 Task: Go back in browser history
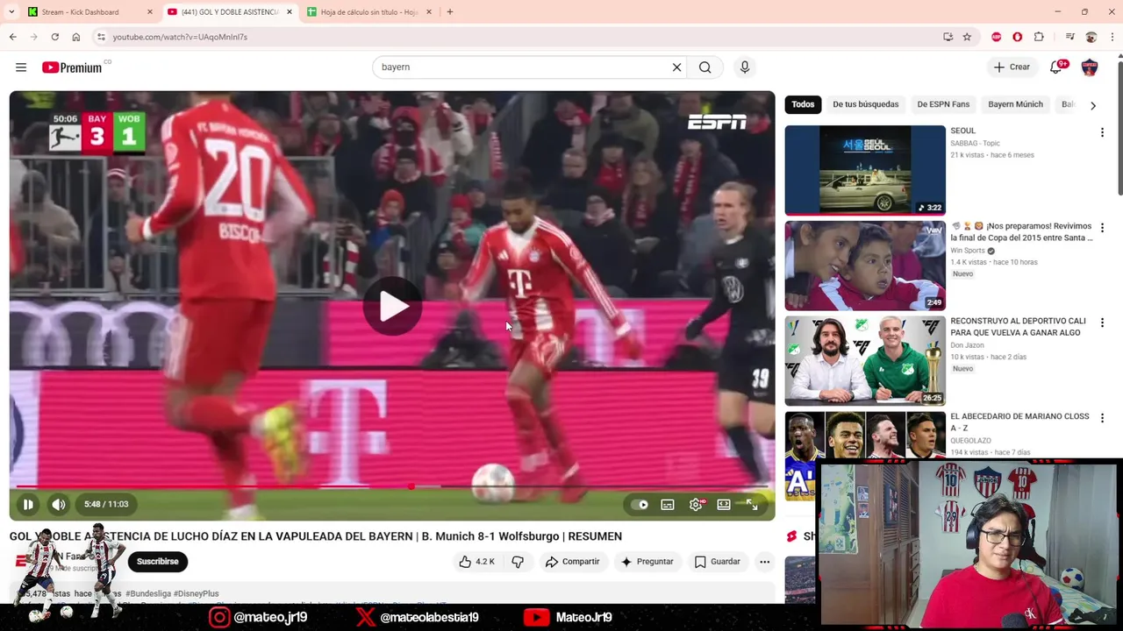[13, 37]
